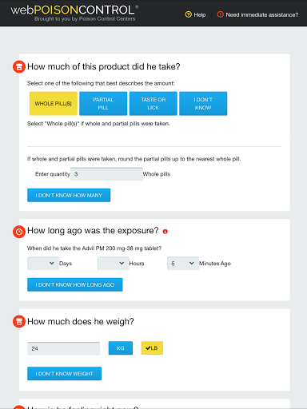
Task: Select the Taste or Lick option
Action: pyautogui.click(x=153, y=104)
